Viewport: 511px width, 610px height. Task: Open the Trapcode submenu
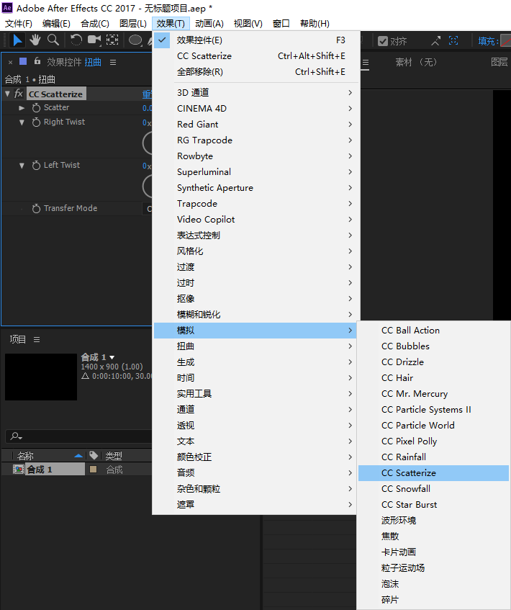pos(257,204)
